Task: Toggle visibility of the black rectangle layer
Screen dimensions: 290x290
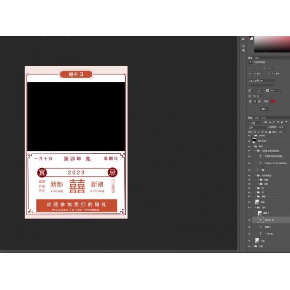Action: 249,141
